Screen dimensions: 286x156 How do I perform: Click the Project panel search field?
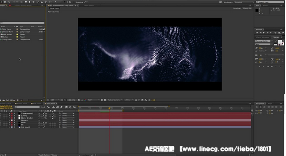pos(22,23)
